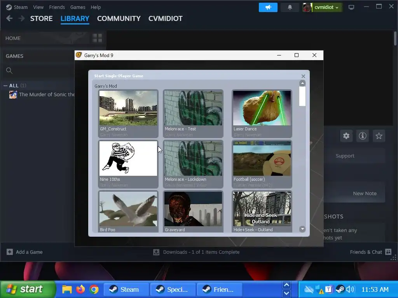This screenshot has height=298, width=398.
Task: Open the Games menu
Action: (78, 7)
